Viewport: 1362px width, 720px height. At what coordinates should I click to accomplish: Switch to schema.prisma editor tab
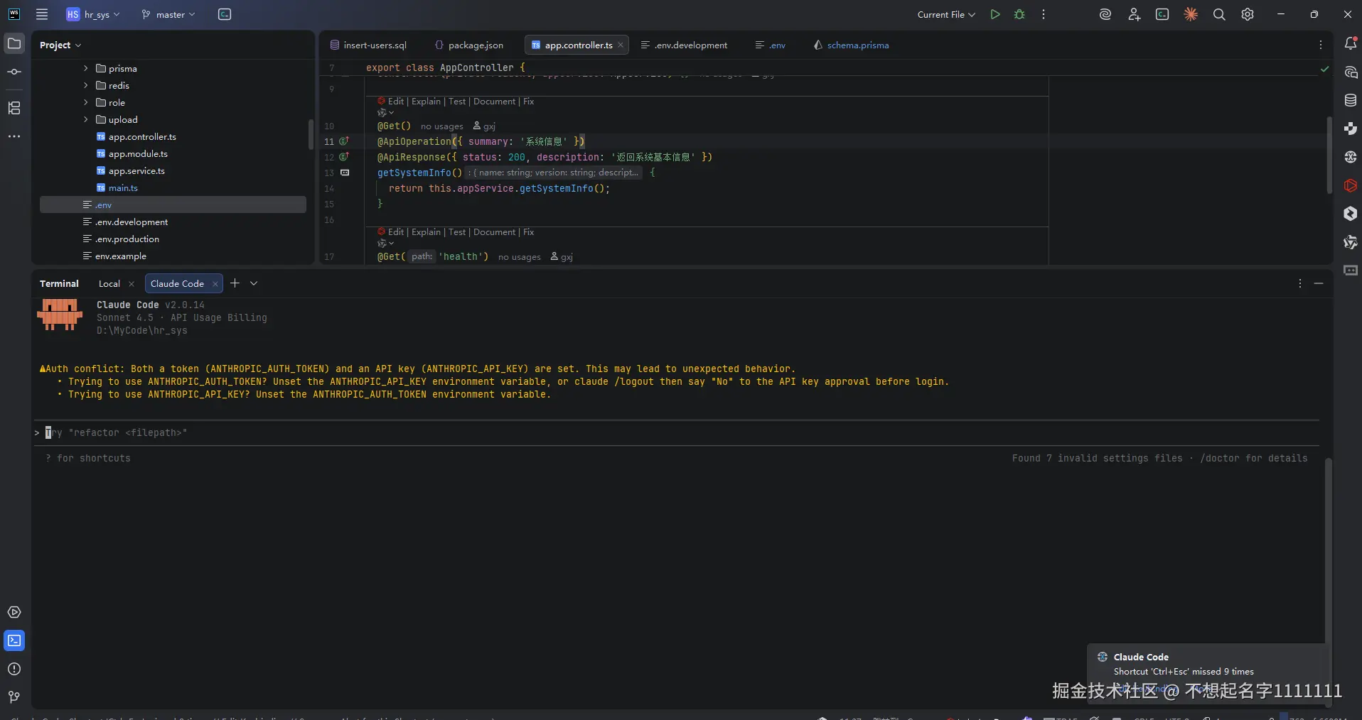[x=857, y=45]
